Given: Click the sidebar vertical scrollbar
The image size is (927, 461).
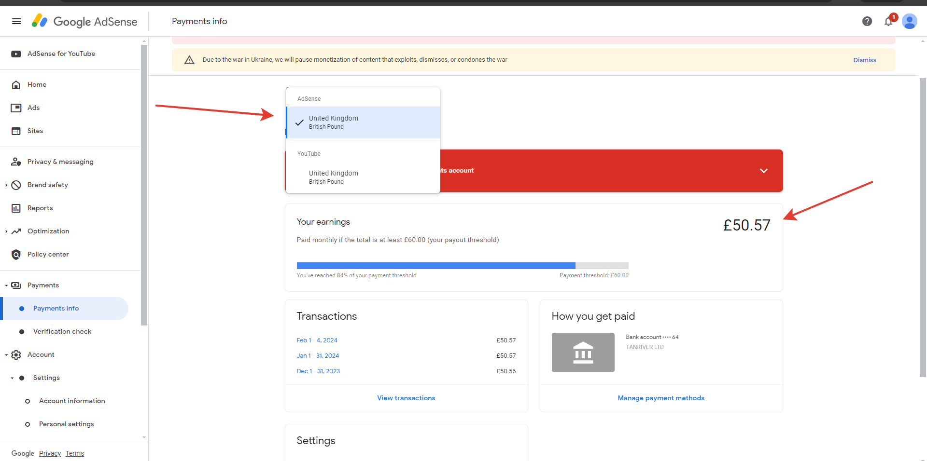Looking at the screenshot, I should tap(144, 185).
